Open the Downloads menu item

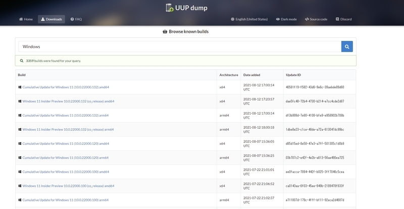(x=52, y=19)
